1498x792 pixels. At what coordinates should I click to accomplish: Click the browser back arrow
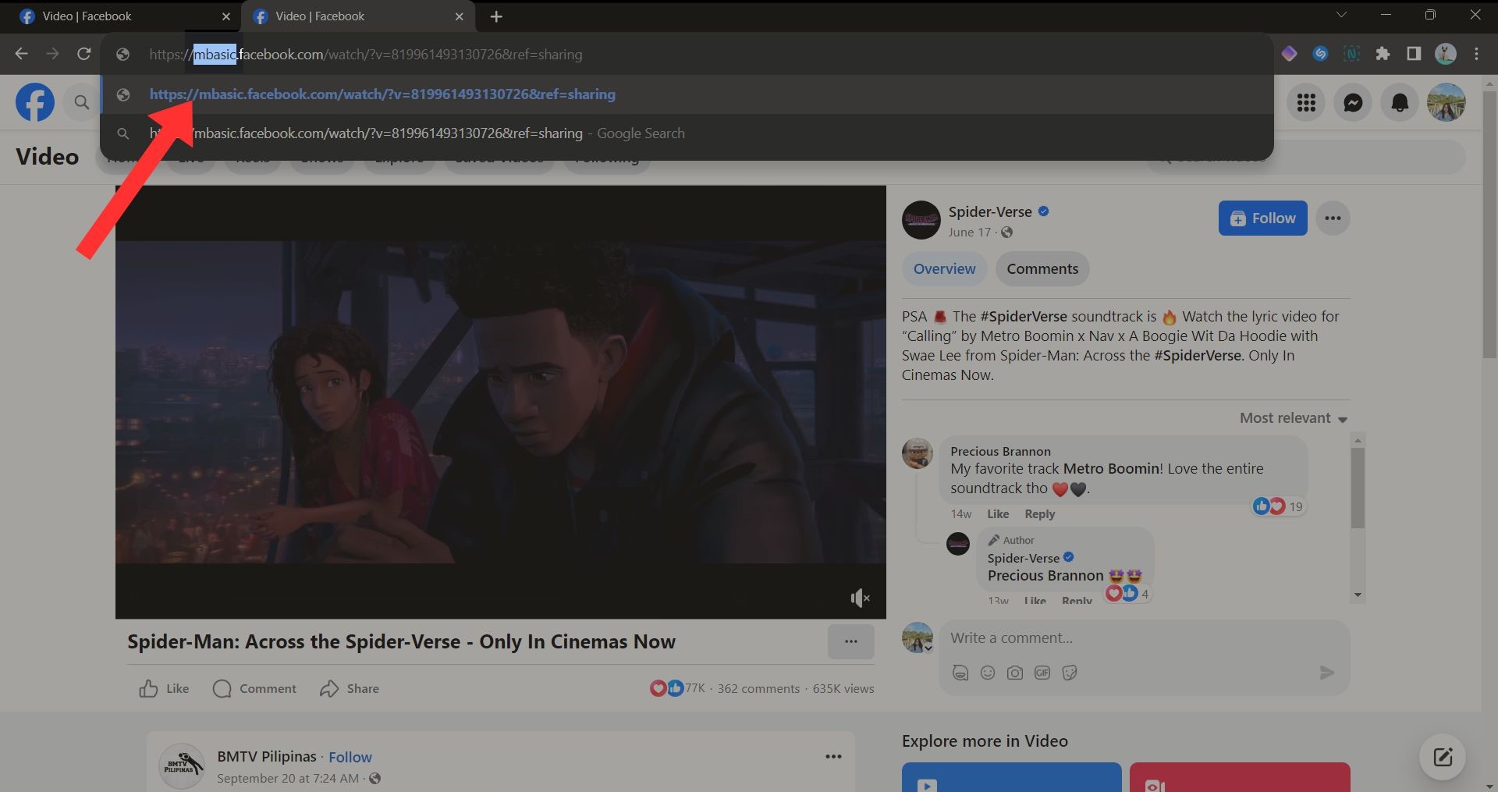click(21, 54)
